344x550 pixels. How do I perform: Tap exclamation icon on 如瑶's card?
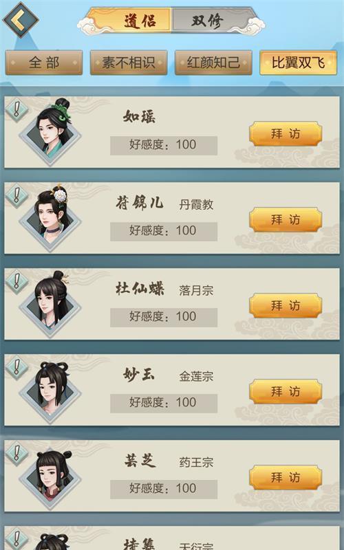pos(17,110)
